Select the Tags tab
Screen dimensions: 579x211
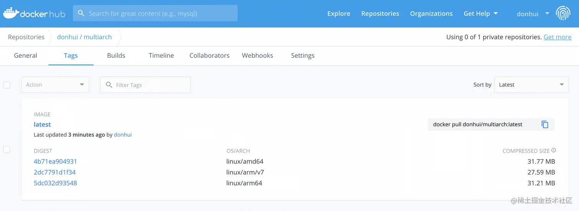point(71,55)
